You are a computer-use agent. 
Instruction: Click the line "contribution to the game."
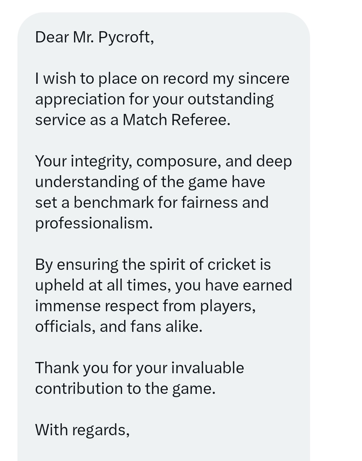[125, 389]
